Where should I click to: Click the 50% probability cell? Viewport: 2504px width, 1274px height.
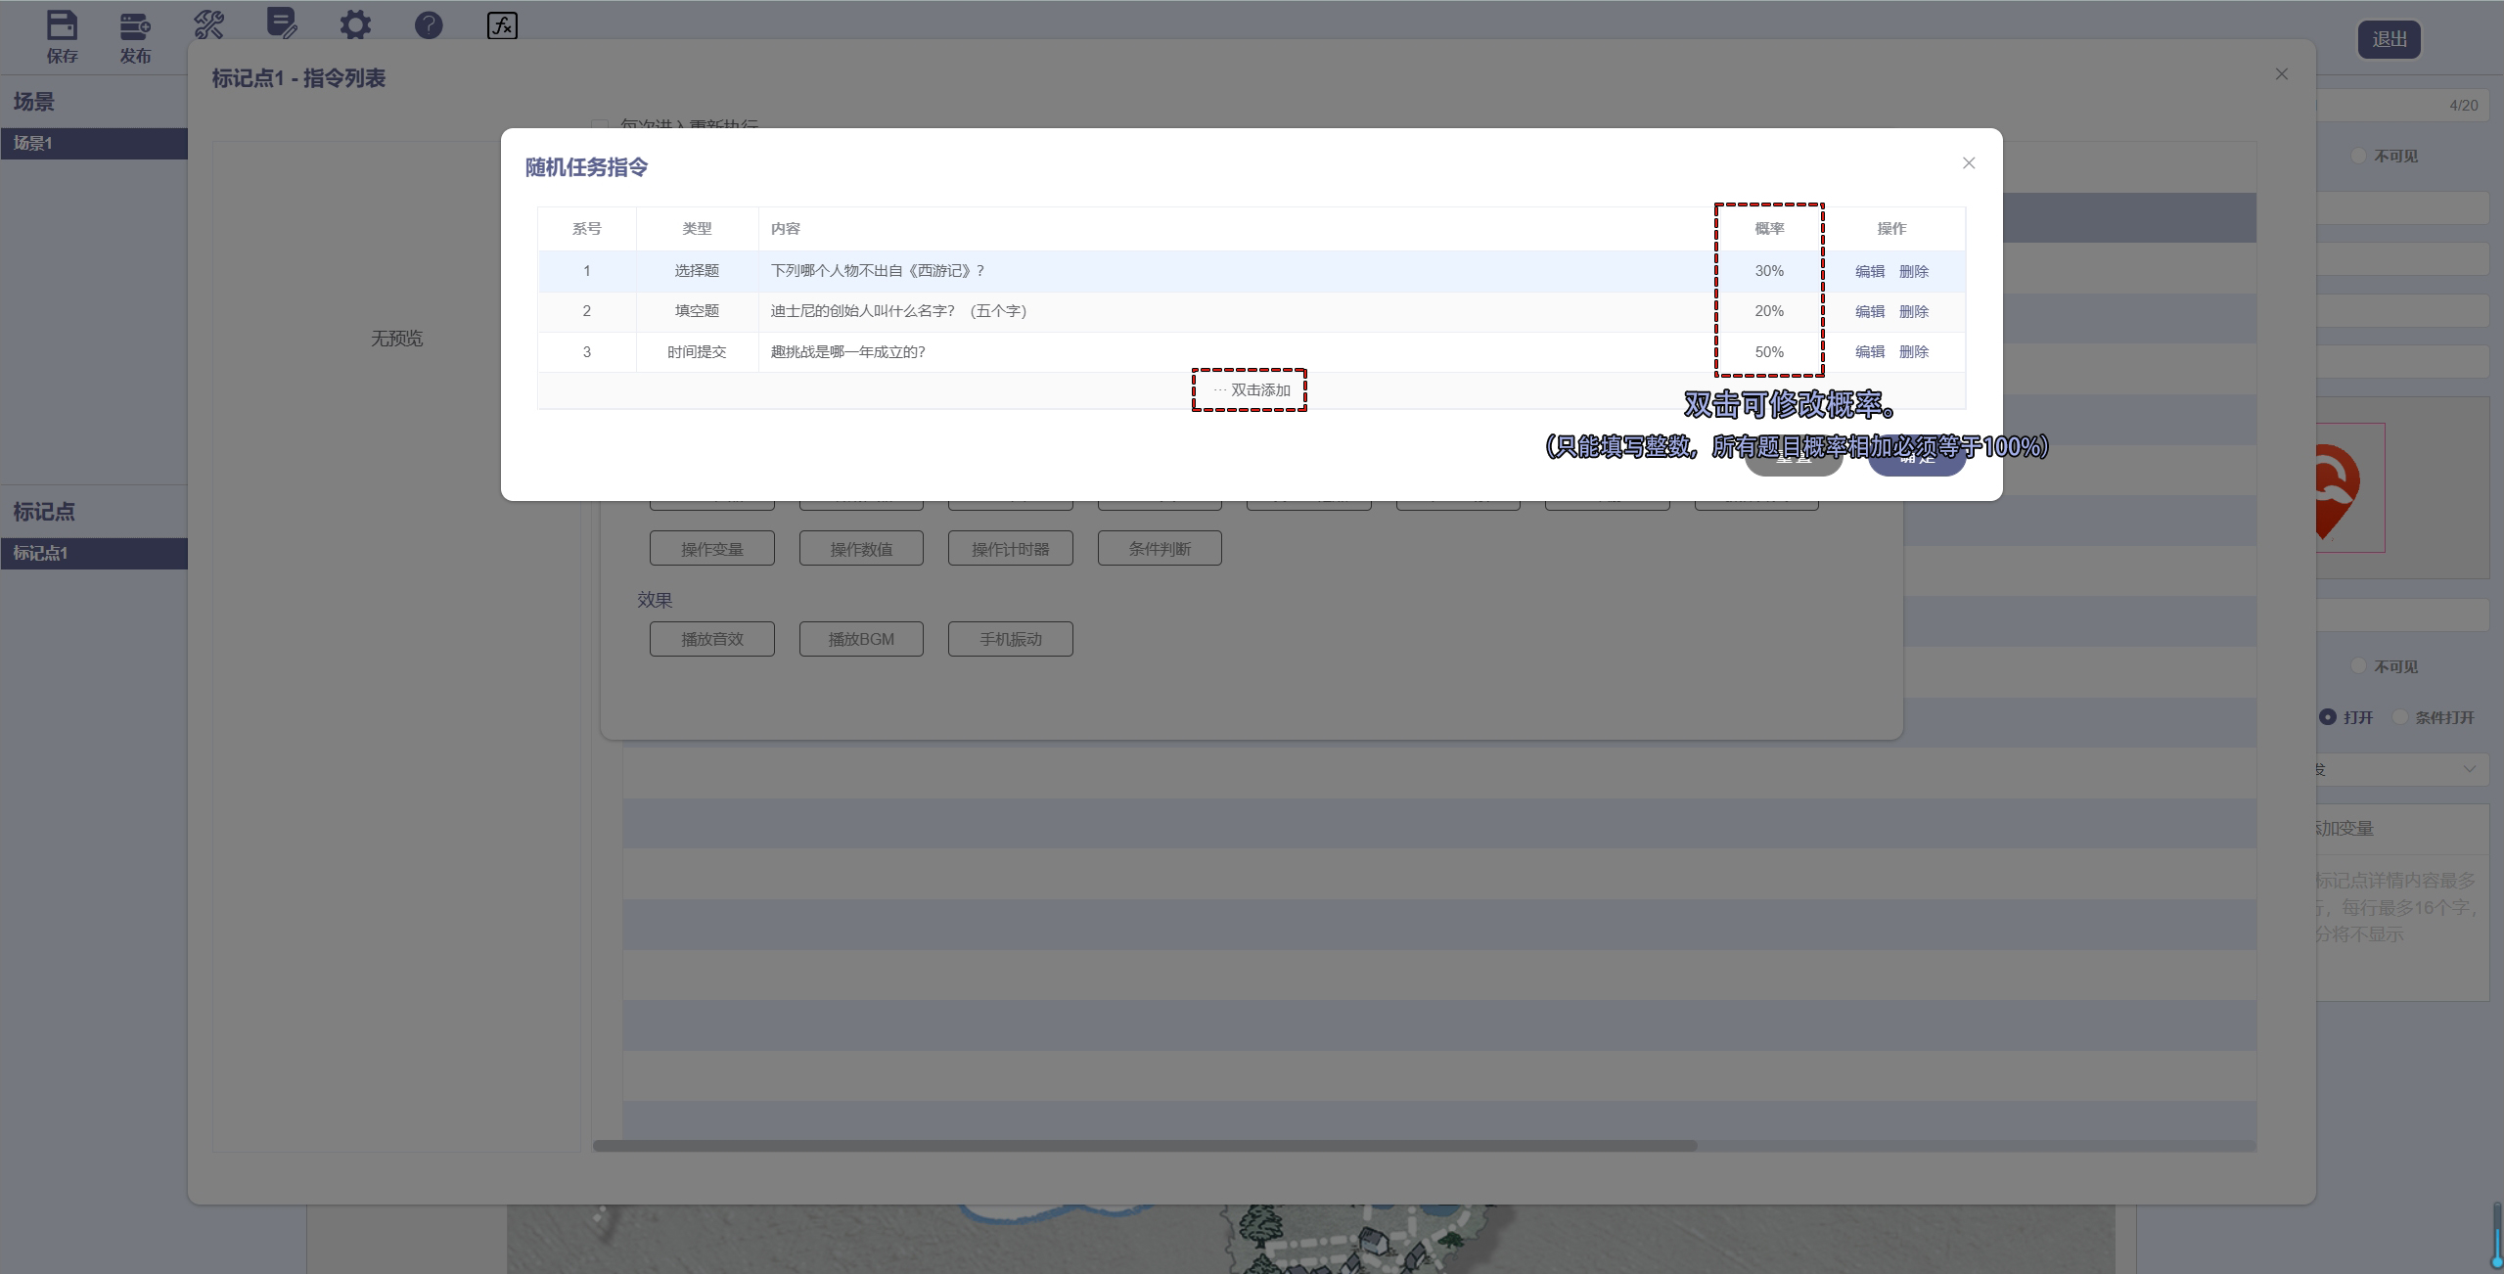tap(1768, 352)
